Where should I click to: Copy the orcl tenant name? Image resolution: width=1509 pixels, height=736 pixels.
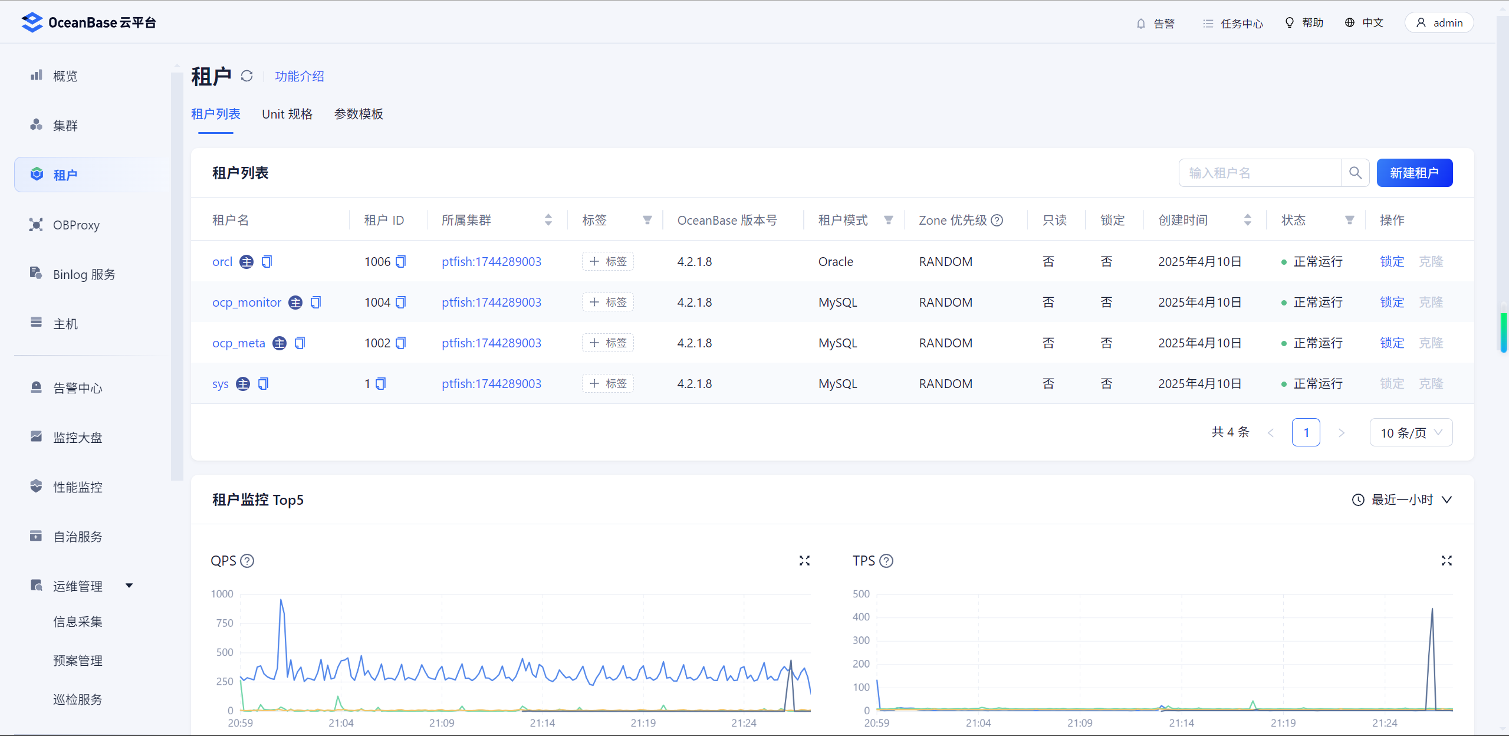(267, 261)
